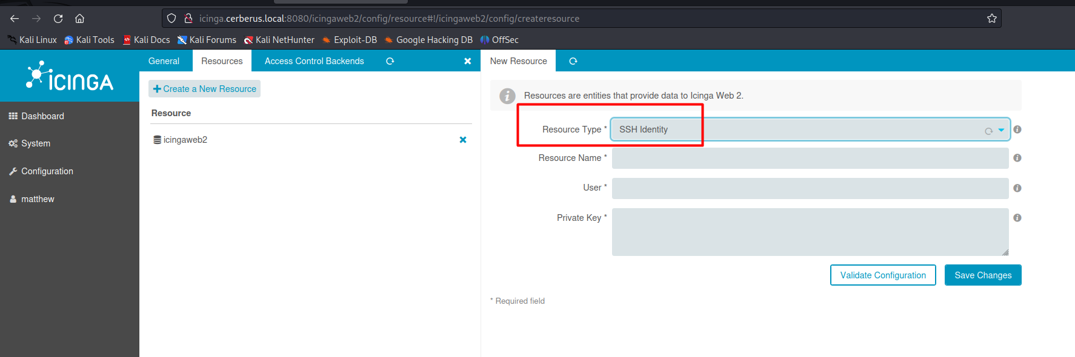
Task: Switch to the Access Control Backends tab
Action: [x=314, y=61]
